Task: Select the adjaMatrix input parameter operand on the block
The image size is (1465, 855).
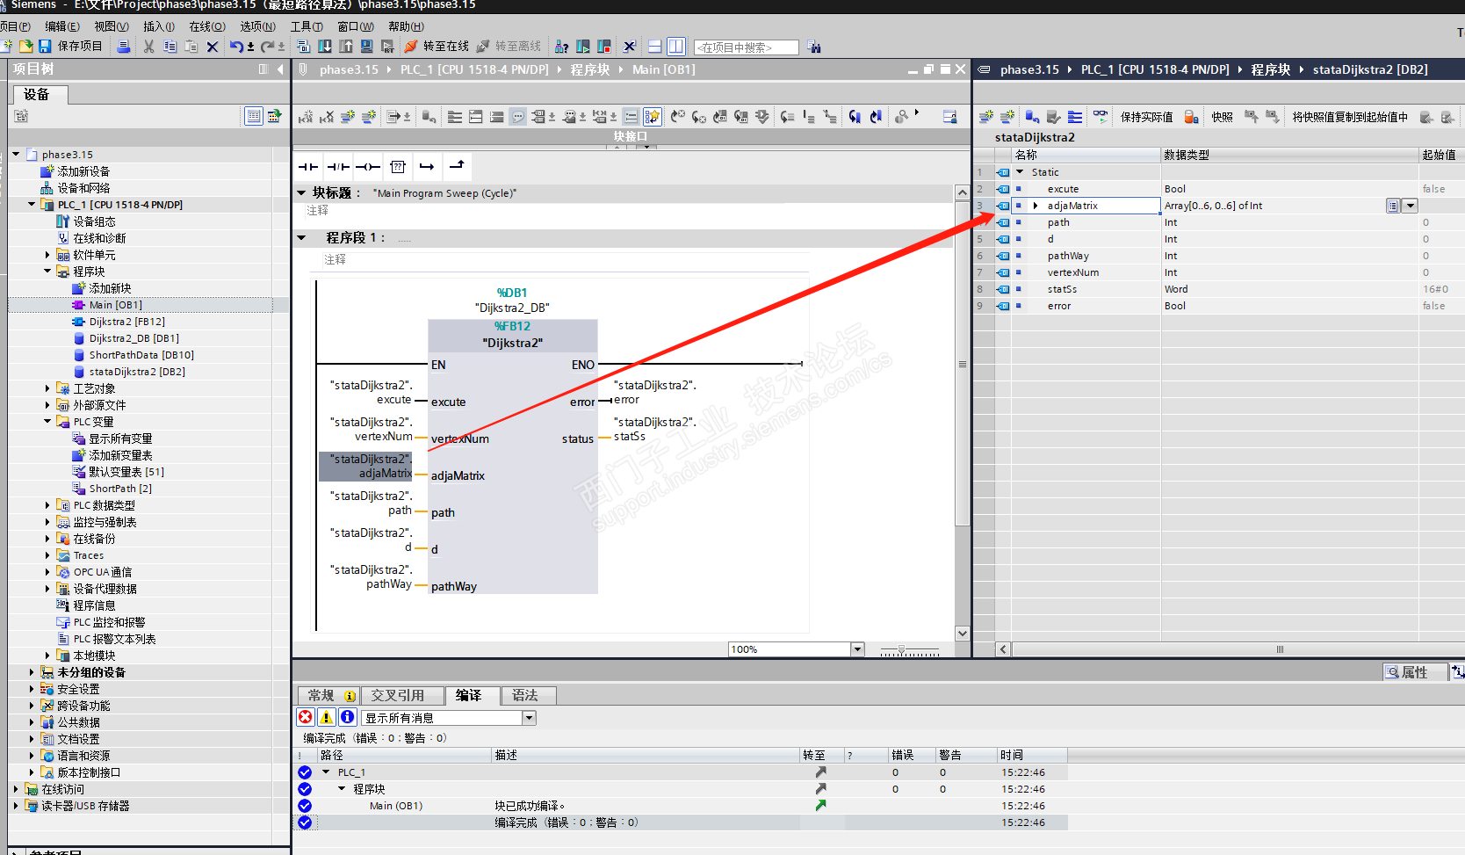Action: [x=366, y=466]
